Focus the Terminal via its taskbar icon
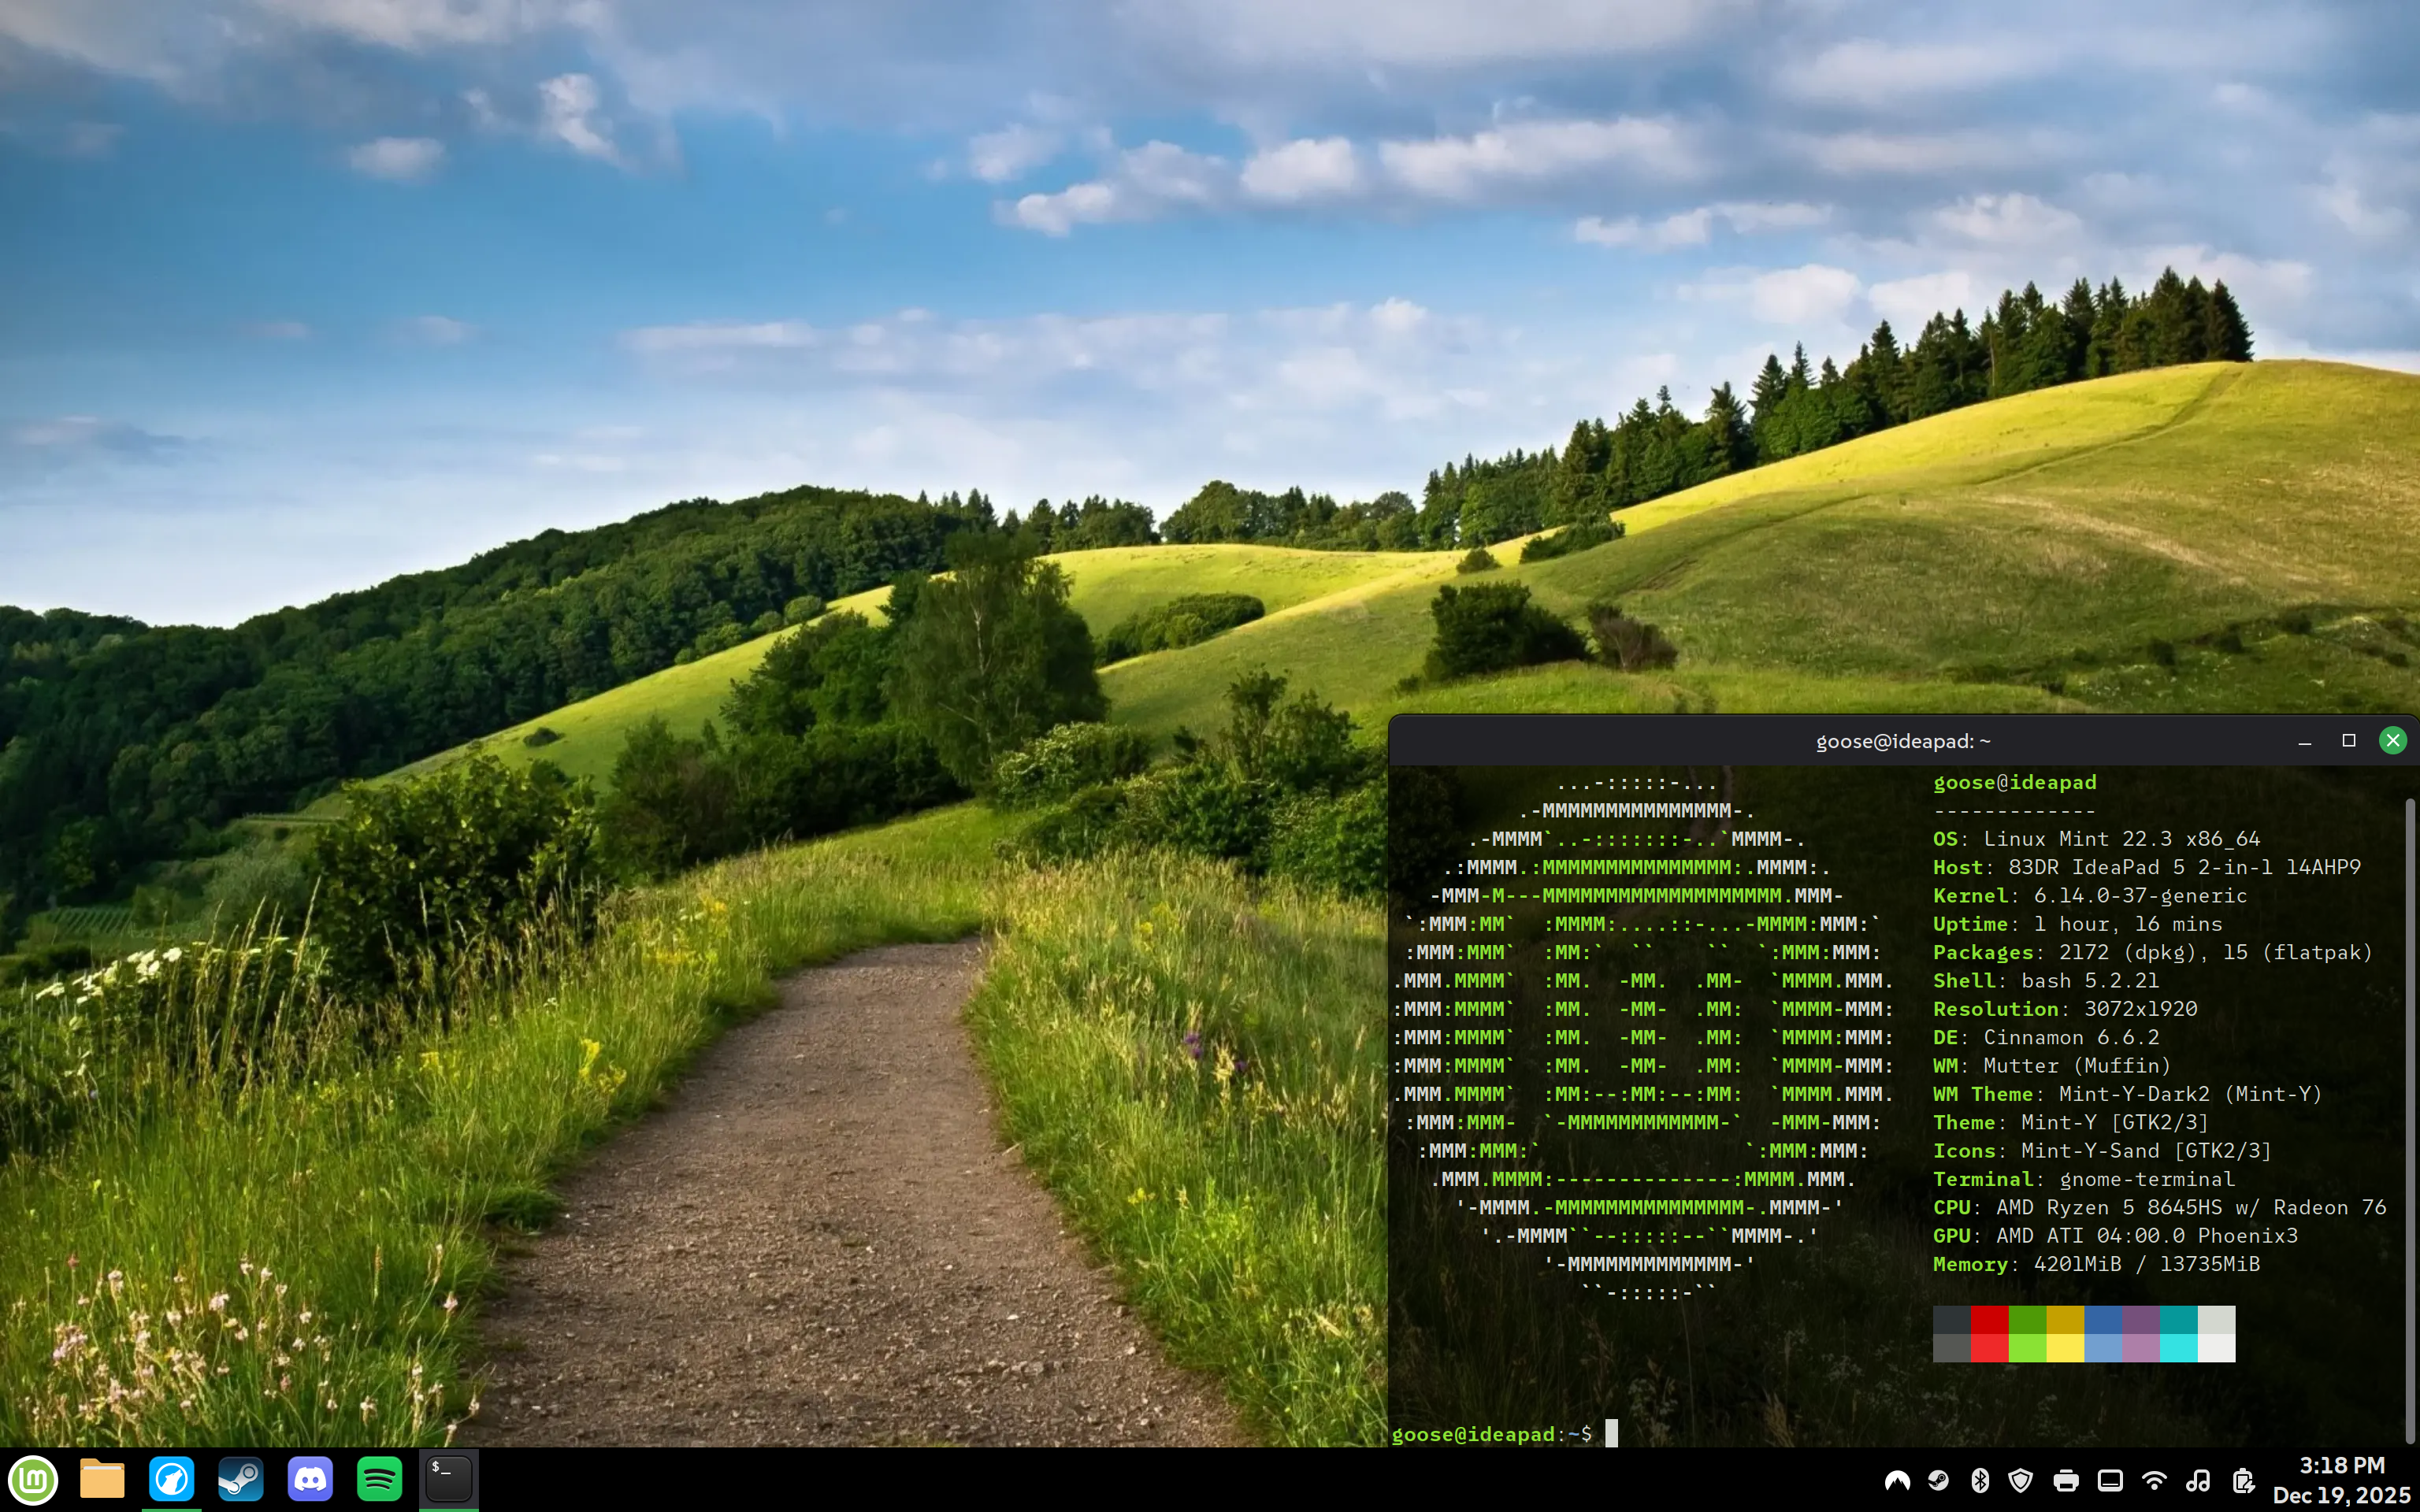 pos(448,1480)
